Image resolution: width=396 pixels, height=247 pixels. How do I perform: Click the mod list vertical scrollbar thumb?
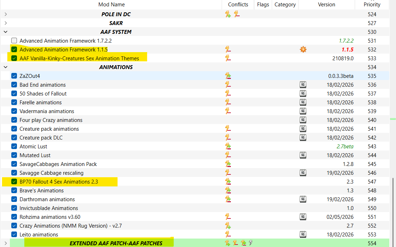pos(393,212)
